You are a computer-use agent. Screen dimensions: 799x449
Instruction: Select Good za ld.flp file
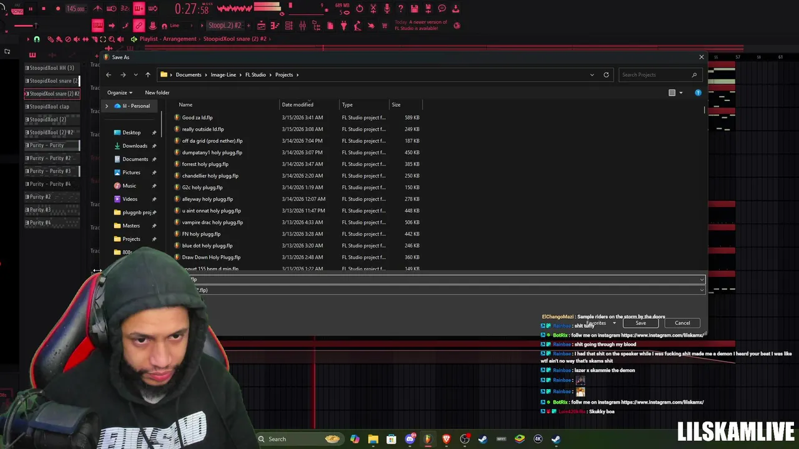[x=197, y=117]
